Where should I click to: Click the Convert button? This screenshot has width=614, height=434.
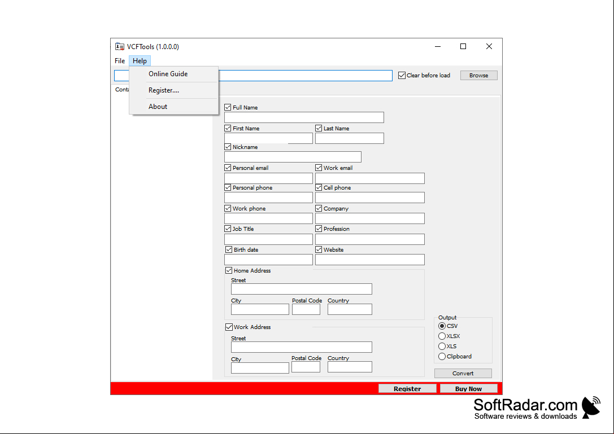tap(463, 374)
